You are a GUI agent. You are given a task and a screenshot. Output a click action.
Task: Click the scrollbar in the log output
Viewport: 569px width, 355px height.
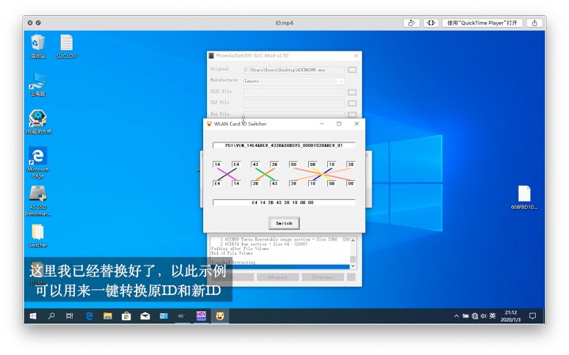coord(352,251)
